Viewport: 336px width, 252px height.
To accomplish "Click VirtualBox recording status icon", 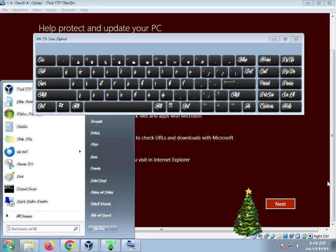I will [291, 236].
